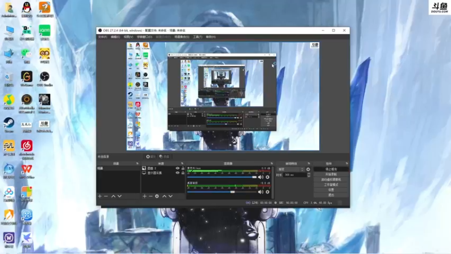
Task: Open WeChat desktop shortcut
Action: click(x=26, y=55)
